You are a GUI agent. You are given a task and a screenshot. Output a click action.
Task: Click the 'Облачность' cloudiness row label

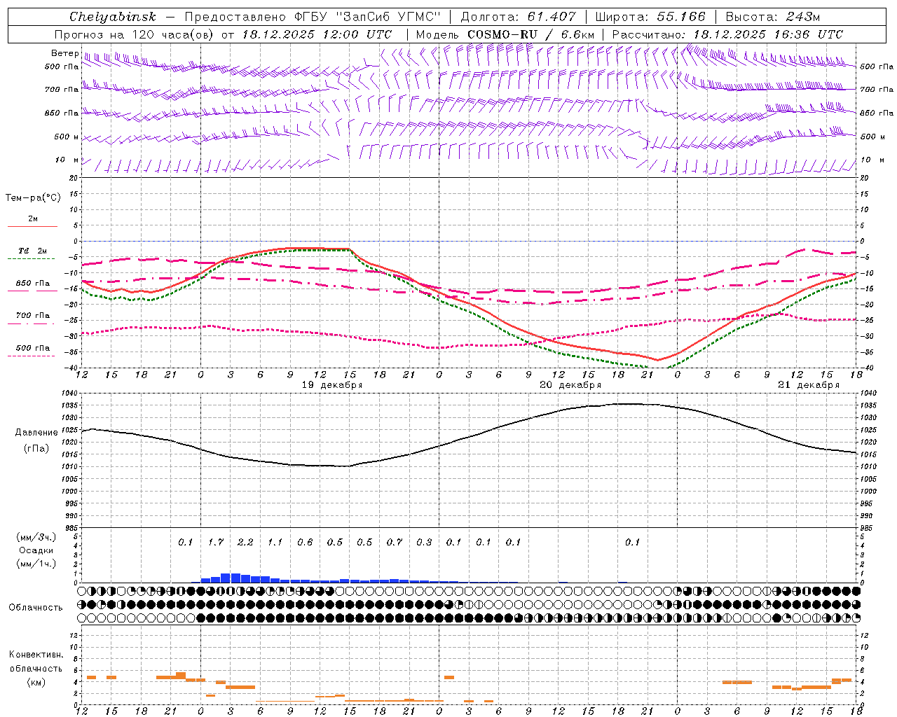[36, 608]
